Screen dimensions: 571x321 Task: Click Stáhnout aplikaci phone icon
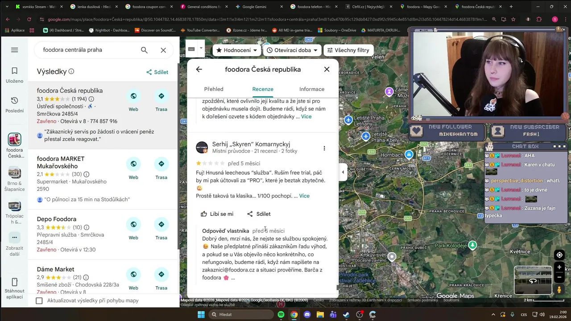14,282
